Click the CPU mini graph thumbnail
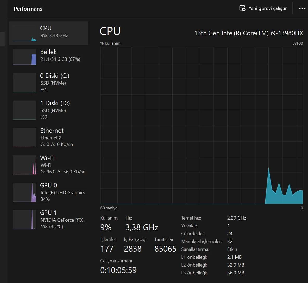Viewport: 308px width, 283px height. coord(24,33)
